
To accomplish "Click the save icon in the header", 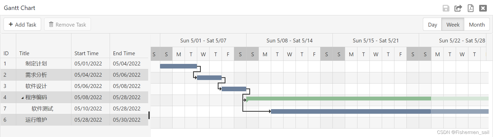I will (x=446, y=8).
